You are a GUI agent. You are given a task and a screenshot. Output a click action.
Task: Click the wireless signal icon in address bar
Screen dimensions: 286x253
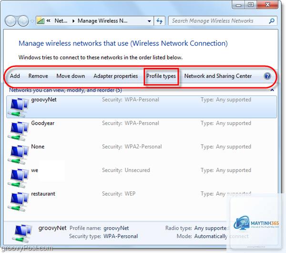pyautogui.click(x=41, y=21)
